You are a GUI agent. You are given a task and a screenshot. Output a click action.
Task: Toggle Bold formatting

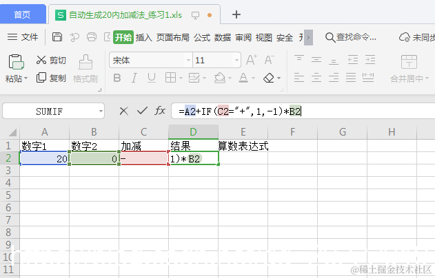pyautogui.click(x=117, y=78)
